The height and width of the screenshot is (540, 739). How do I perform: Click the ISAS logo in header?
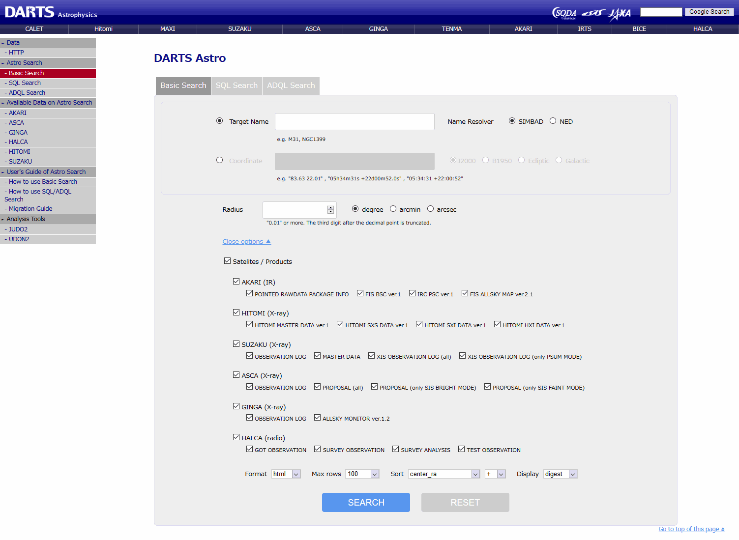tap(592, 13)
